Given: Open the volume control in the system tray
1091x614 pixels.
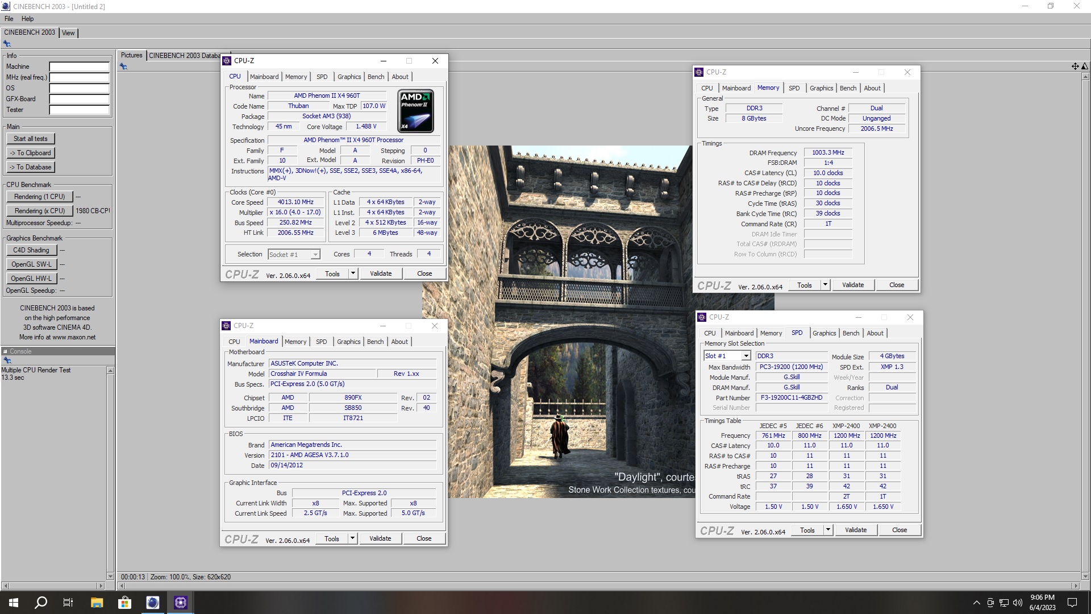Looking at the screenshot, I should (x=1018, y=603).
